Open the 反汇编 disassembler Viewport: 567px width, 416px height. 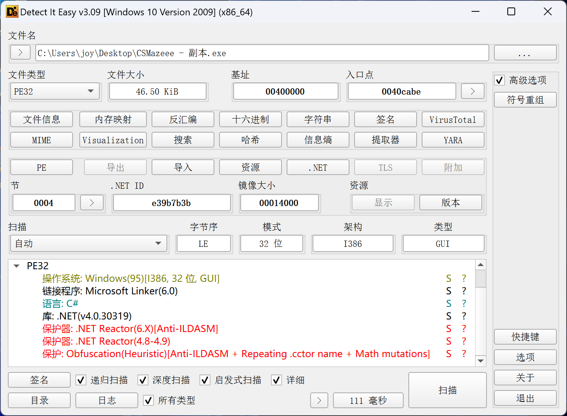click(x=183, y=120)
